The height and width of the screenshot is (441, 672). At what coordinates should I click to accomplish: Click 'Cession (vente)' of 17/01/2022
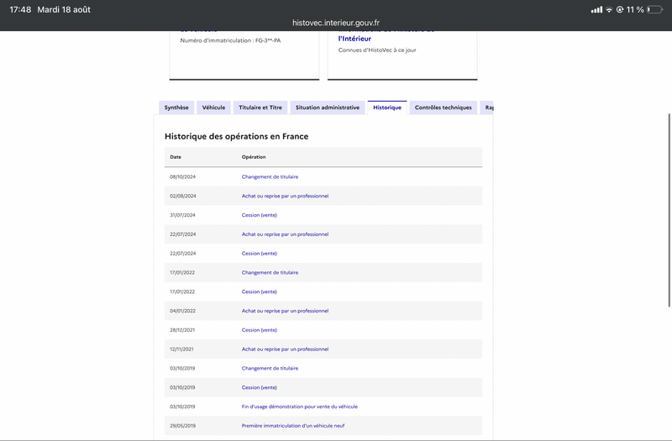260,291
